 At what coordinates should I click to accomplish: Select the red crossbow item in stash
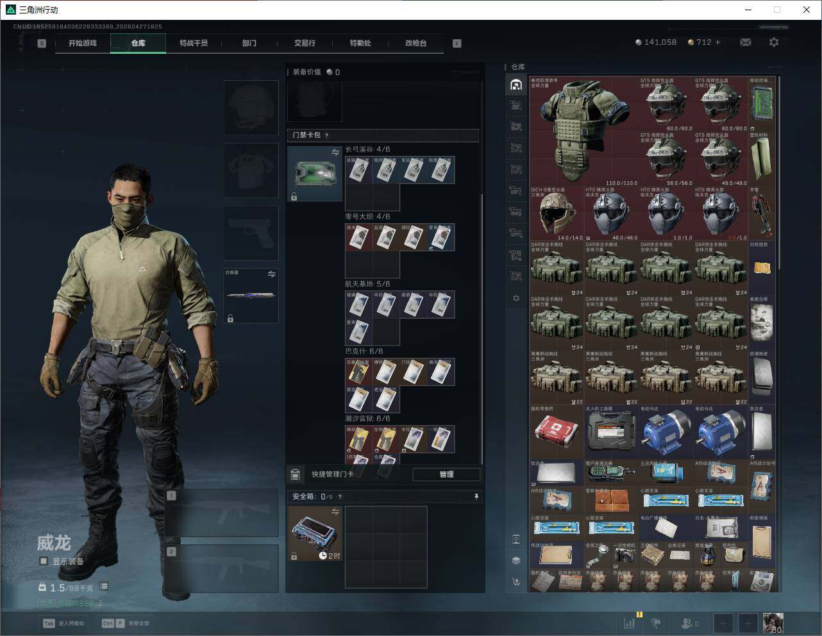(762, 213)
